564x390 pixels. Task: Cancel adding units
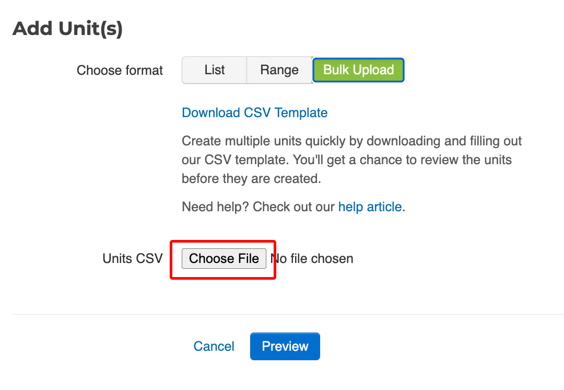pos(214,346)
